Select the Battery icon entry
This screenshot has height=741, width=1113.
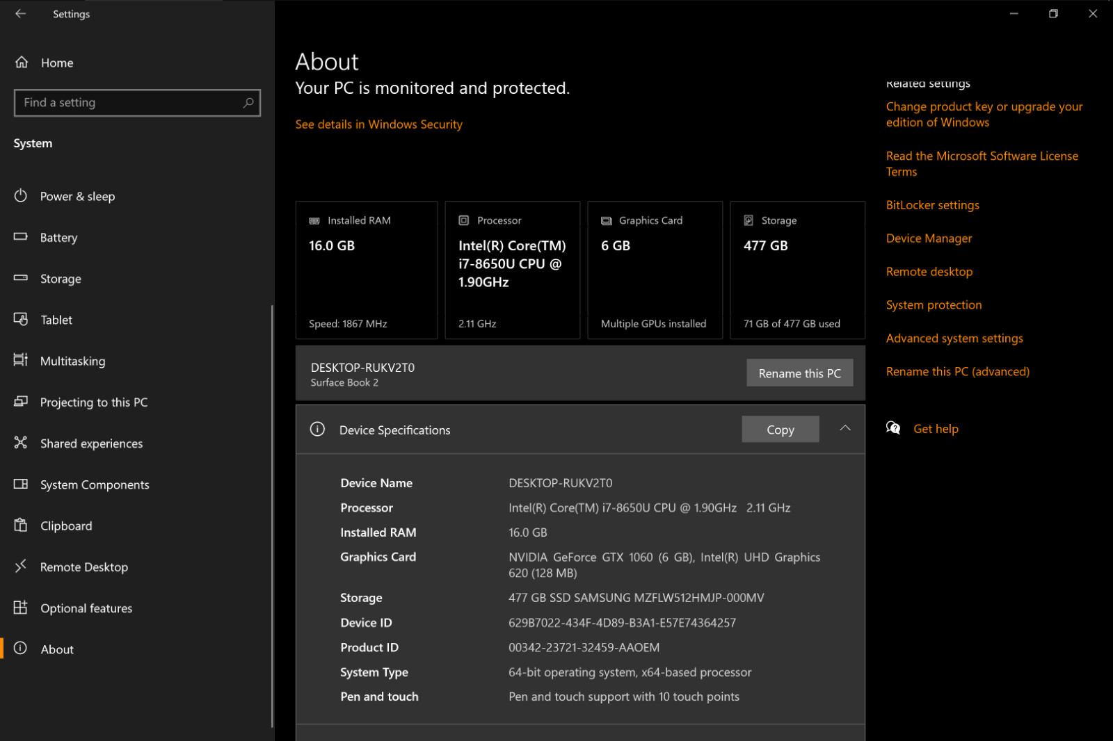tap(21, 237)
